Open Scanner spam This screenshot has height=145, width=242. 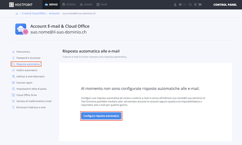(x=25, y=83)
